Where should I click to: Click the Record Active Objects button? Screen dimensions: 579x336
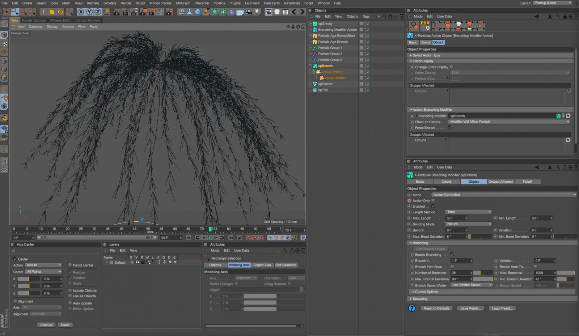(x=249, y=238)
